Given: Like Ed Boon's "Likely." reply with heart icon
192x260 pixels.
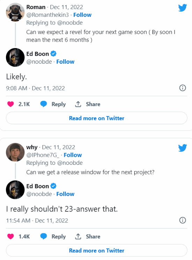Looking at the screenshot, I should click(x=10, y=104).
